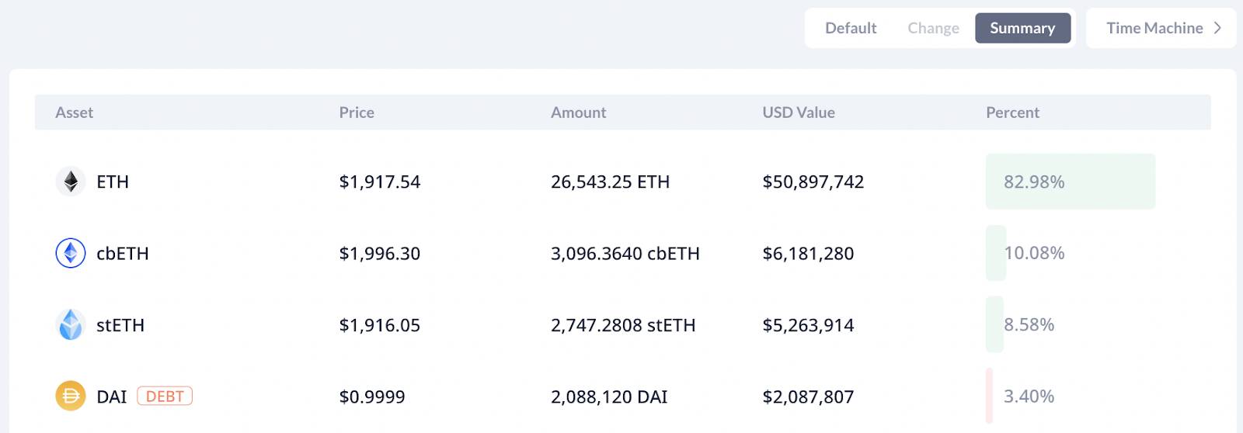Viewport: 1243px width, 433px height.
Task: Click the $0.9999 DAI price
Action: [372, 396]
